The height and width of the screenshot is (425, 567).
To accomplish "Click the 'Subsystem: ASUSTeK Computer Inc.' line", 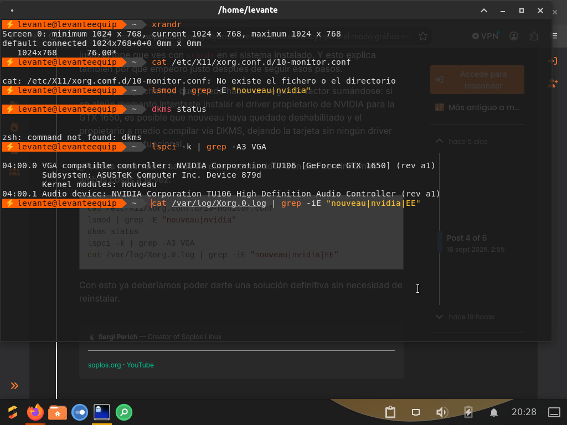I will (x=151, y=175).
